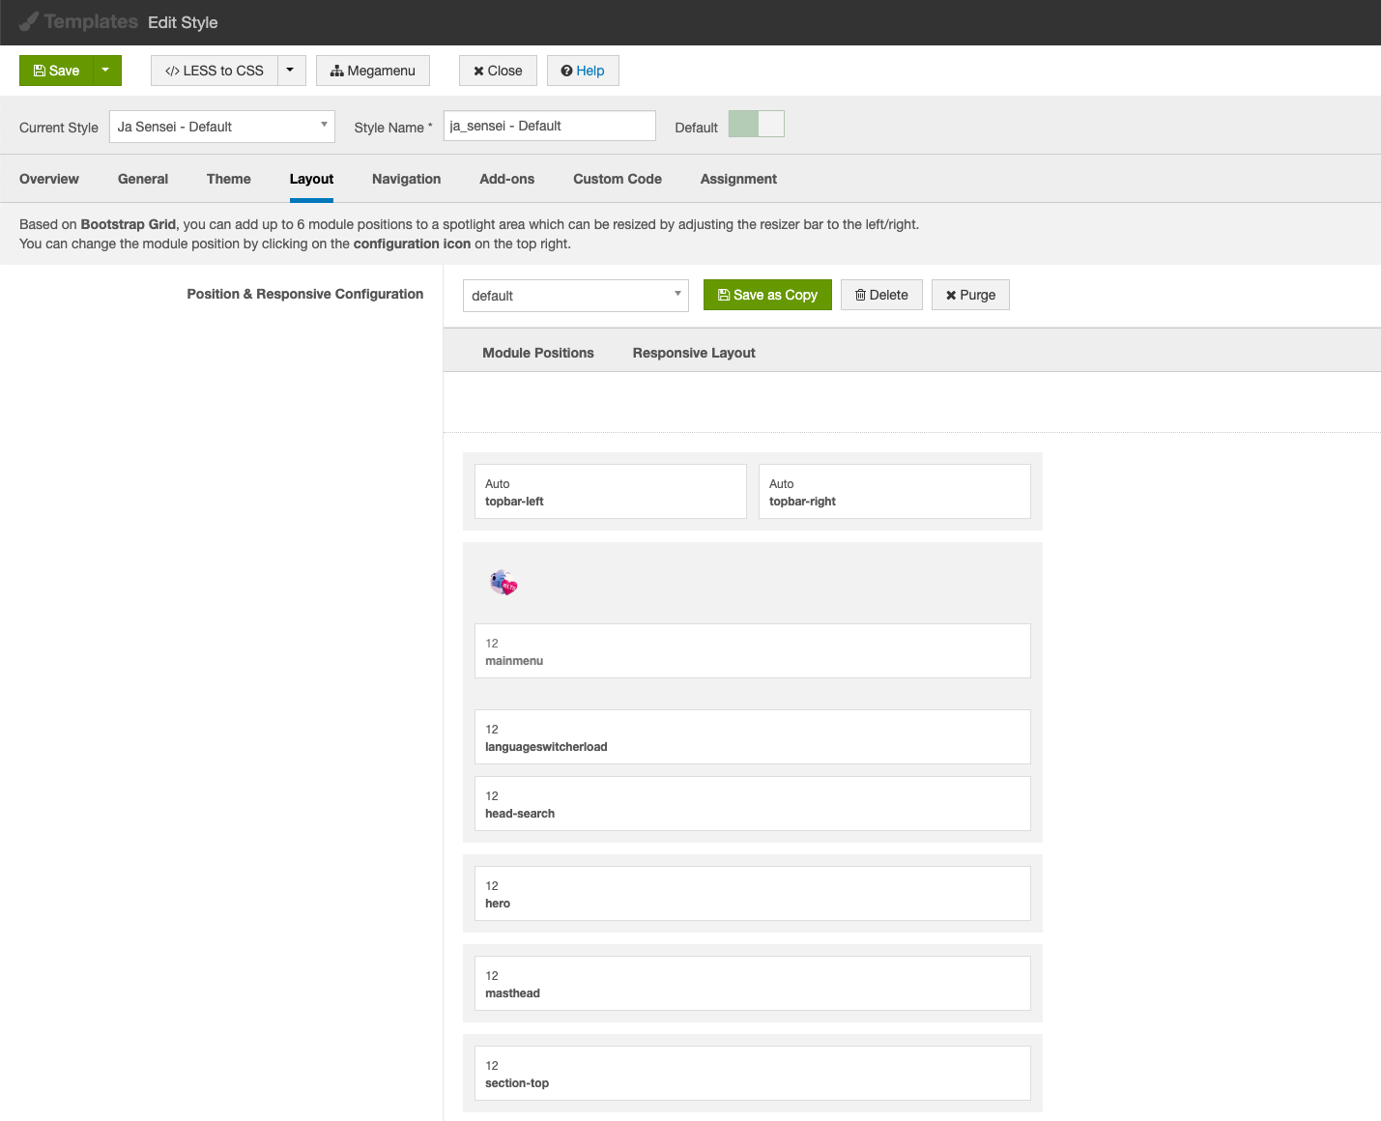
Task: Close the style editor
Action: click(x=498, y=71)
